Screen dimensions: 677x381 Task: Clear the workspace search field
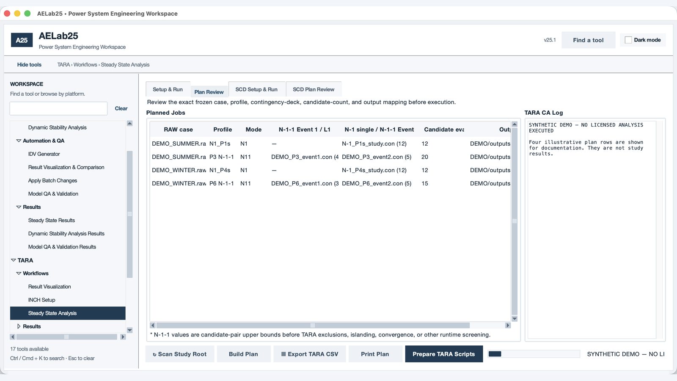[x=121, y=108]
